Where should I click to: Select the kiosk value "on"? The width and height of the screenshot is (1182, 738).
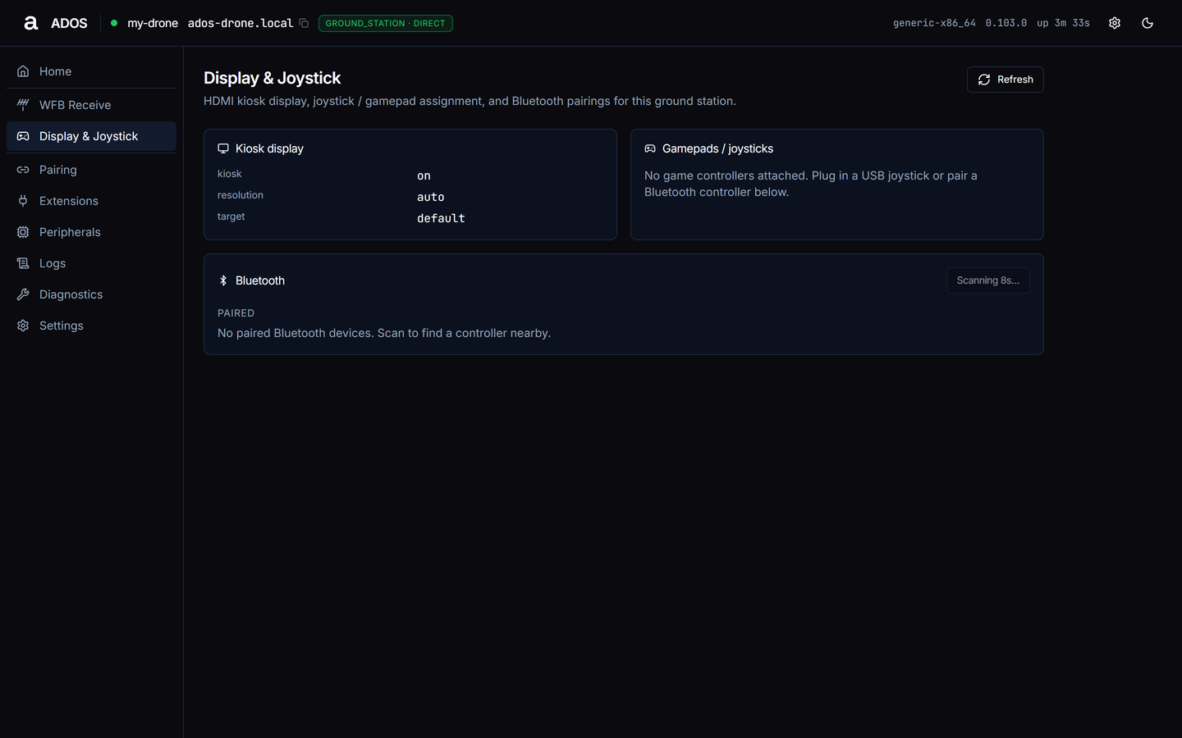[424, 175]
